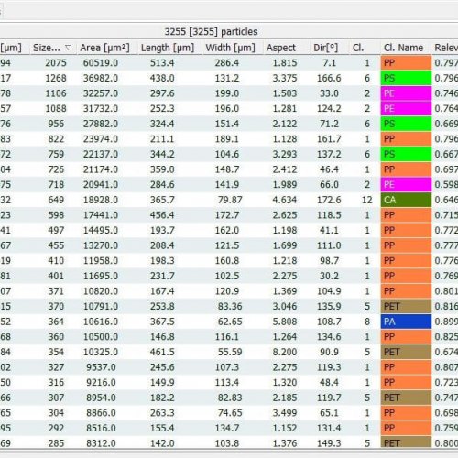Click the 3255 [3255] particles title
458x458 pixels.
211,31
